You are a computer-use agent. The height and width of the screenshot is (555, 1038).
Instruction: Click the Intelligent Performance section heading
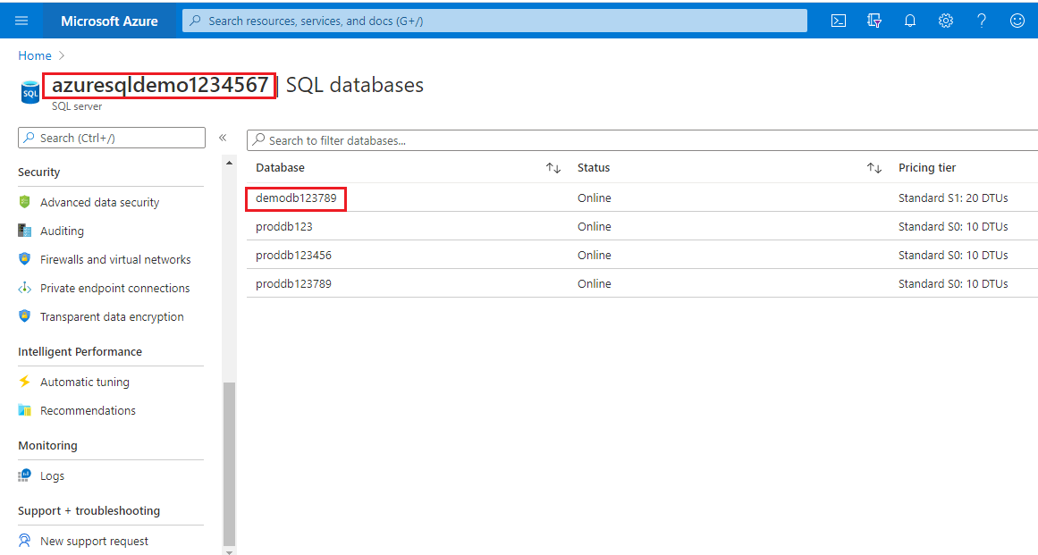80,352
